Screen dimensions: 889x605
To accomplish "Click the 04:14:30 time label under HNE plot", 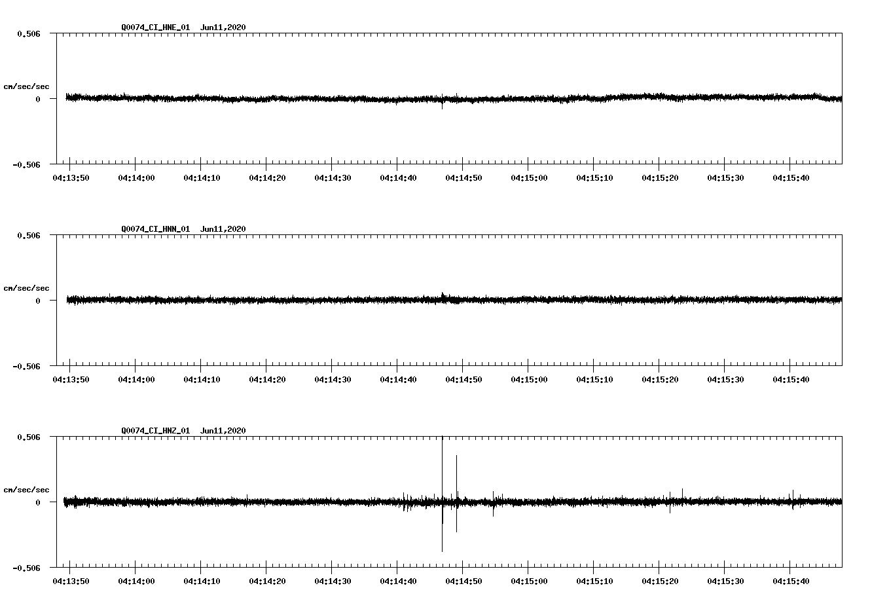I will pyautogui.click(x=333, y=178).
